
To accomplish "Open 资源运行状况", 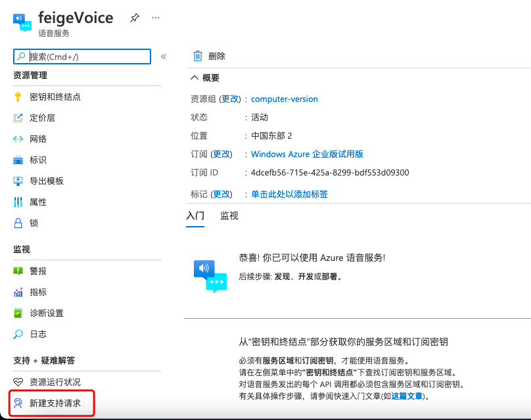I will click(x=51, y=379).
